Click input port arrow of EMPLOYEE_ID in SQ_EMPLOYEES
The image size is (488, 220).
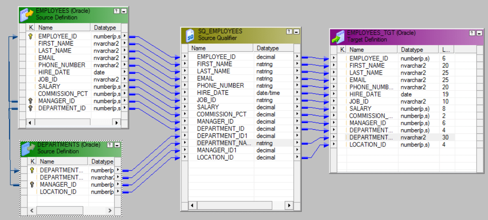pyautogui.click(x=185, y=57)
